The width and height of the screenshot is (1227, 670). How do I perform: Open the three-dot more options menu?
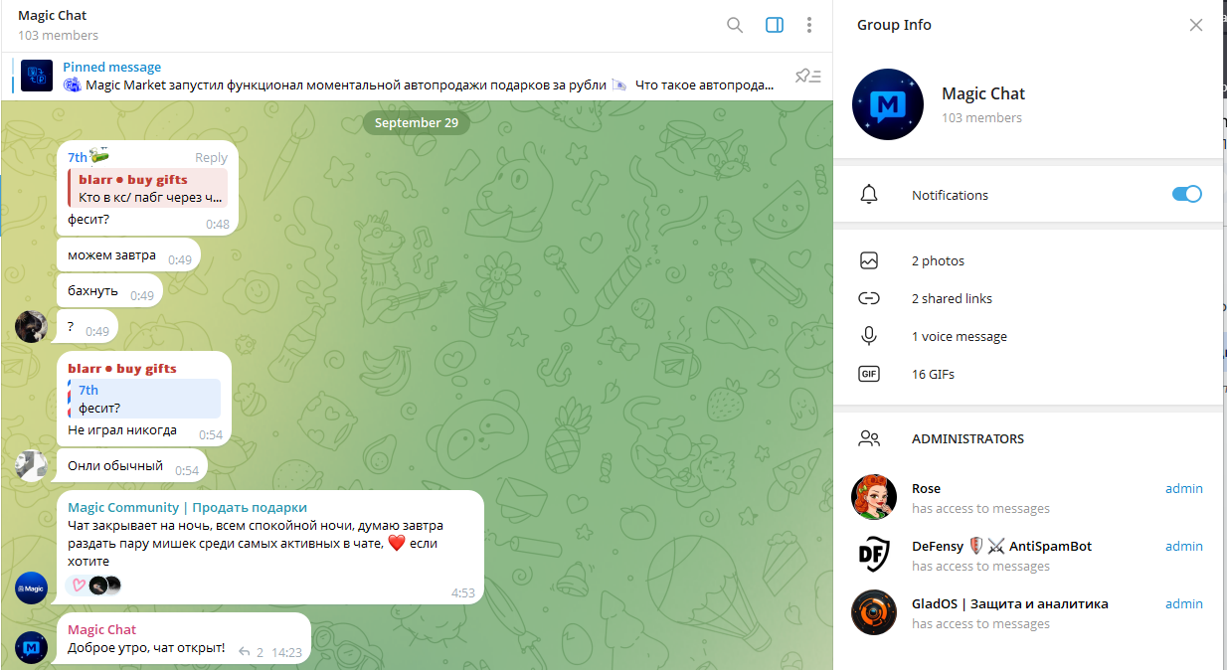tap(809, 25)
